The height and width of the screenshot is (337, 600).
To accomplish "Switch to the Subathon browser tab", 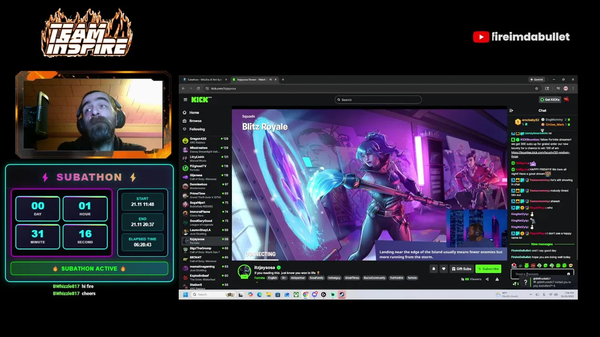I will [x=204, y=80].
